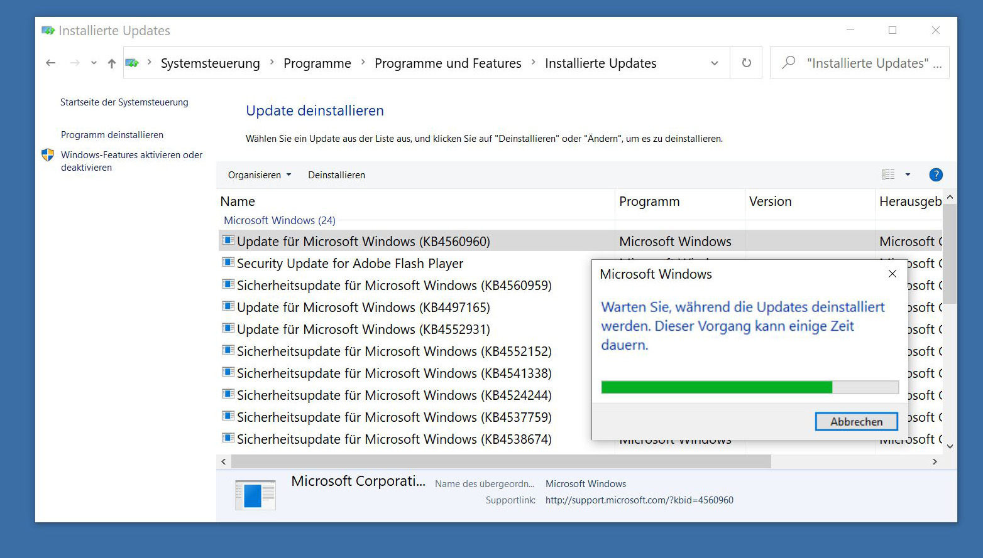The image size is (983, 558).
Task: Select the Installierte Updates breadcrumb
Action: (x=601, y=63)
